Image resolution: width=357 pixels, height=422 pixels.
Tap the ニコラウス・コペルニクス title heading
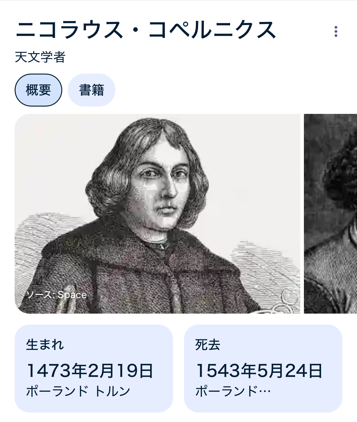pyautogui.click(x=146, y=30)
